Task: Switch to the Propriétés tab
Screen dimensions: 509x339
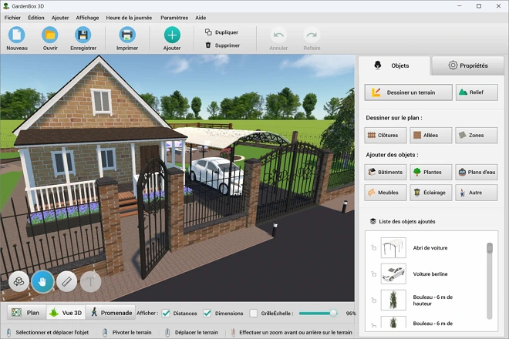Action: 467,65
